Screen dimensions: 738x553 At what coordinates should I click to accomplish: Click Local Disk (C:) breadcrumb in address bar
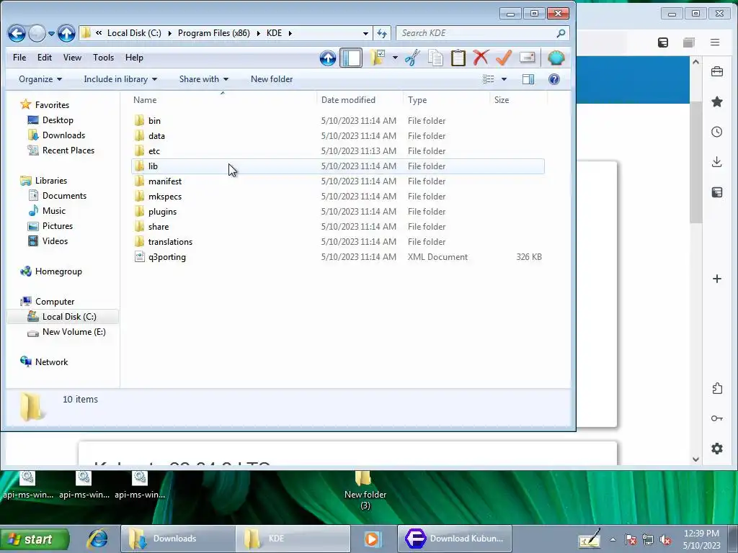coord(134,33)
